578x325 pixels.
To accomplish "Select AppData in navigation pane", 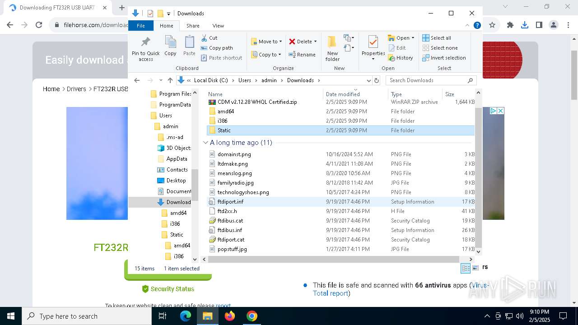I will click(172, 159).
